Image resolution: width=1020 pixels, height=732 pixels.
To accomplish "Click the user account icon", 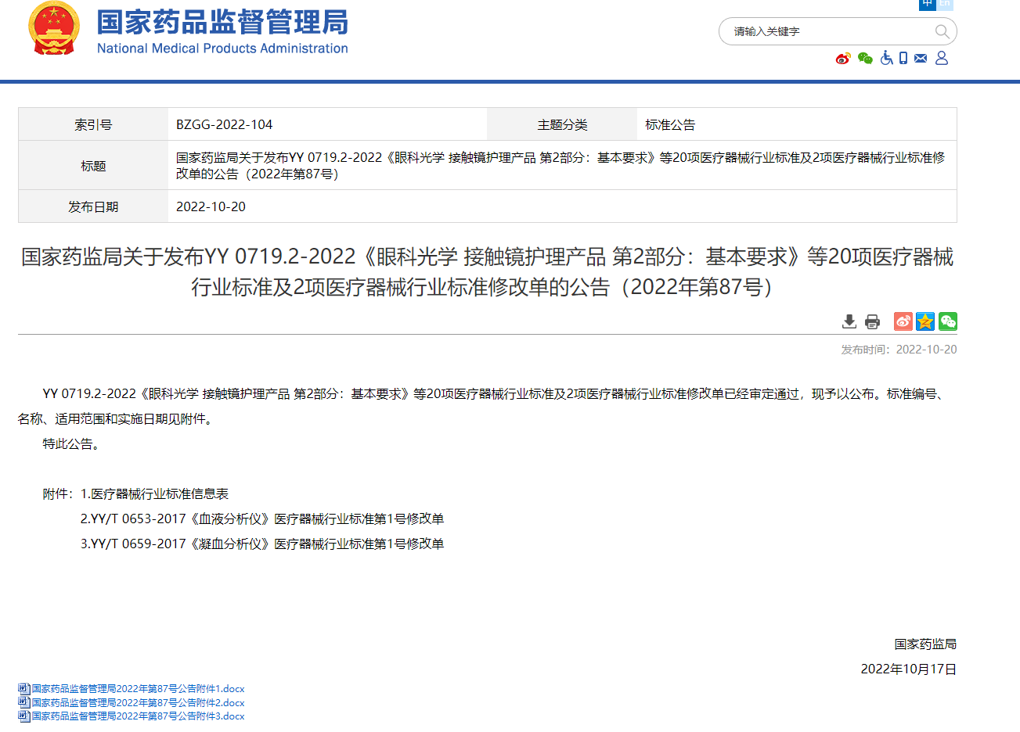I will point(942,58).
